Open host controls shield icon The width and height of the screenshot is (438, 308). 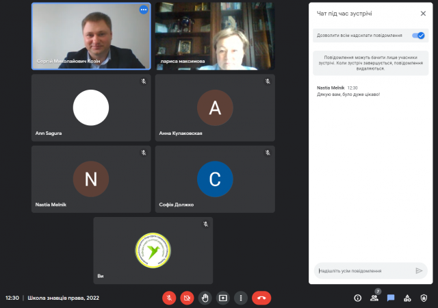(424, 298)
